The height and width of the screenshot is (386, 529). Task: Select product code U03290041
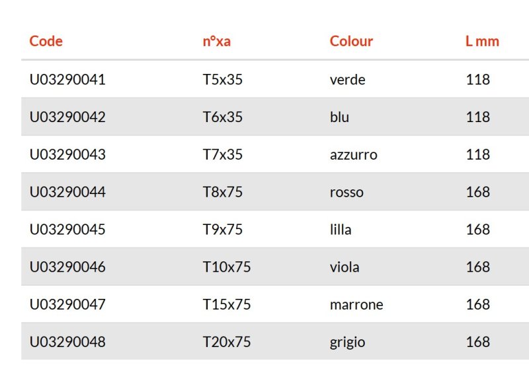(x=67, y=80)
